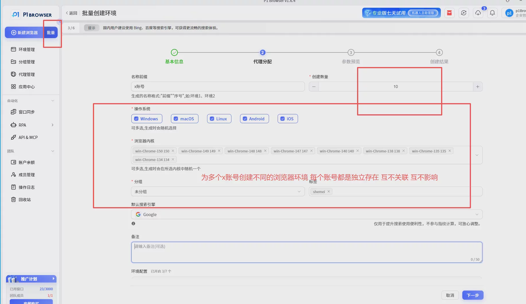Screen dimensions: 526x304
Task: Click the 成员管理 people icon
Action: (x=13, y=174)
